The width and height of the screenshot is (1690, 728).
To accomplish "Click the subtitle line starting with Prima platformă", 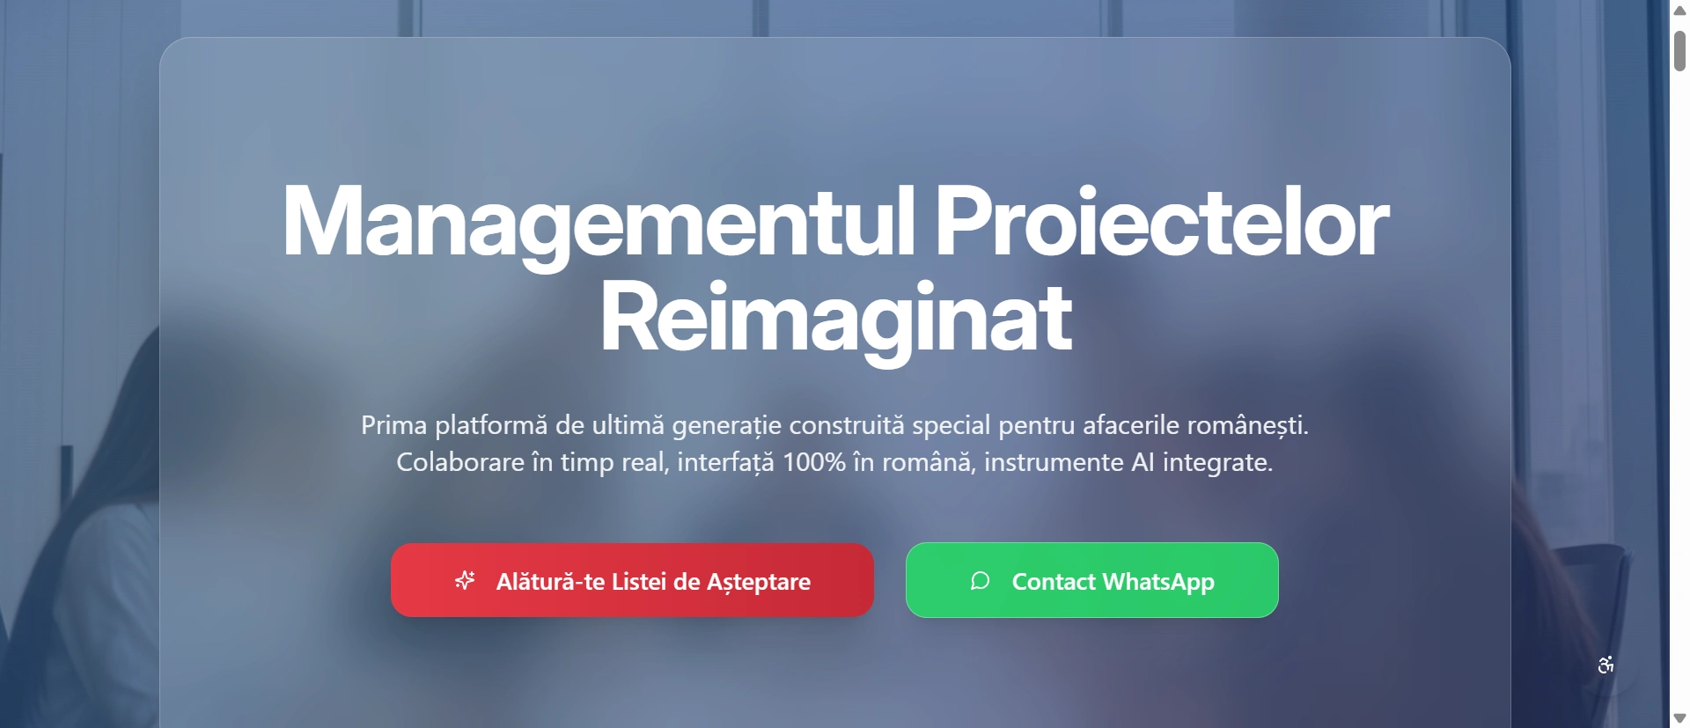I will point(834,425).
